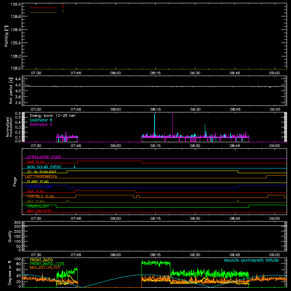Viewport: 291px width, 291px height.
Task: Click the SAA_FLAG label
Action: [x=36, y=191]
